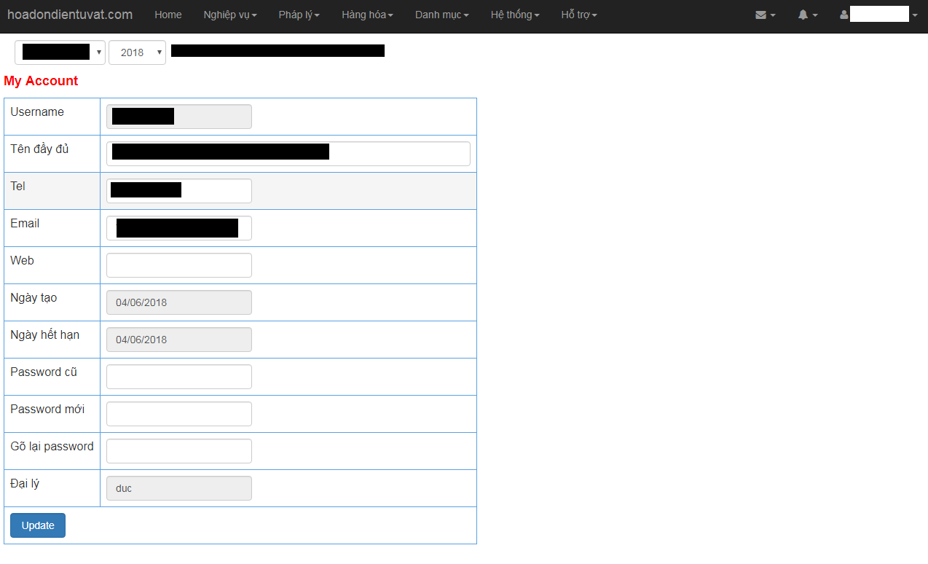Open the Danh mục menu
Screen dimensions: 928x564
coord(442,15)
